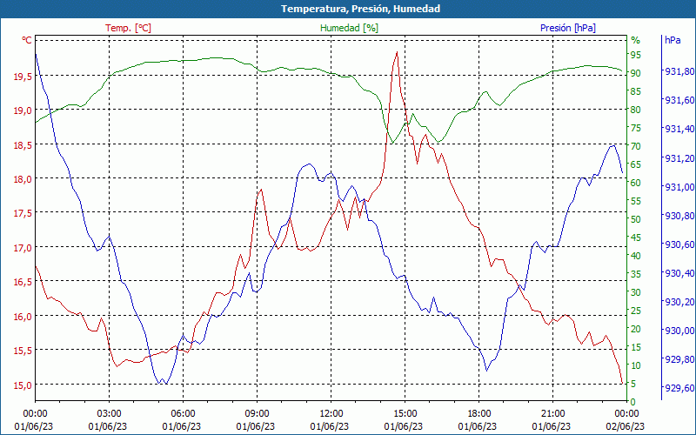The width and height of the screenshot is (696, 435).
Task: Click the '%' unit label on humidity axis
Action: 636,40
